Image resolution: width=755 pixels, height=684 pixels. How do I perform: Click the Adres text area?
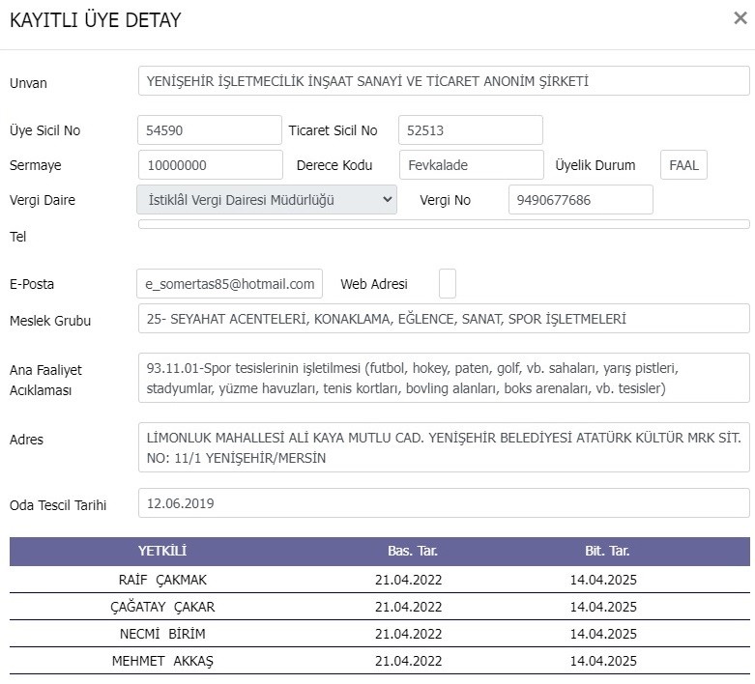pyautogui.click(x=444, y=447)
